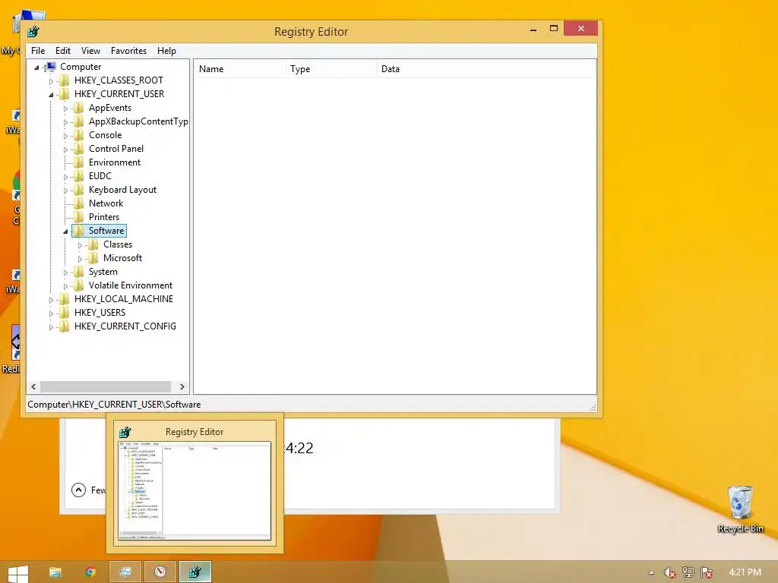Show hidden tray icons arrow
Viewport: 778px width, 583px height.
[x=651, y=572]
